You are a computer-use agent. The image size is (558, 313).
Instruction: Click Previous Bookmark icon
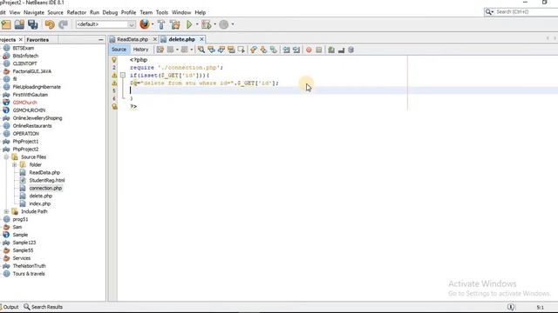254,50
